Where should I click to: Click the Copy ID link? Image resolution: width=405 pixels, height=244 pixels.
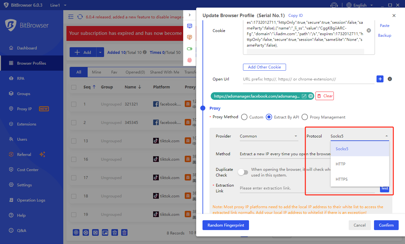(296, 16)
